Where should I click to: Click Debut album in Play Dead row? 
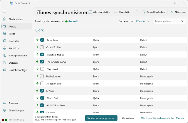click(144, 69)
